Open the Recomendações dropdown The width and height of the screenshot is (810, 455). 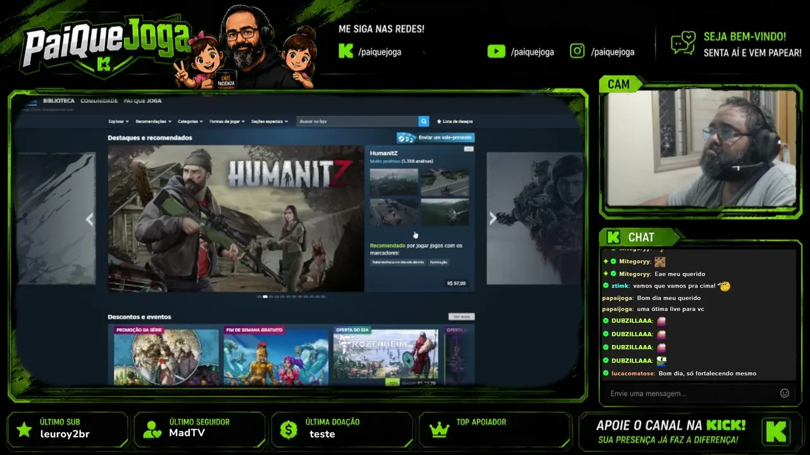(x=153, y=121)
